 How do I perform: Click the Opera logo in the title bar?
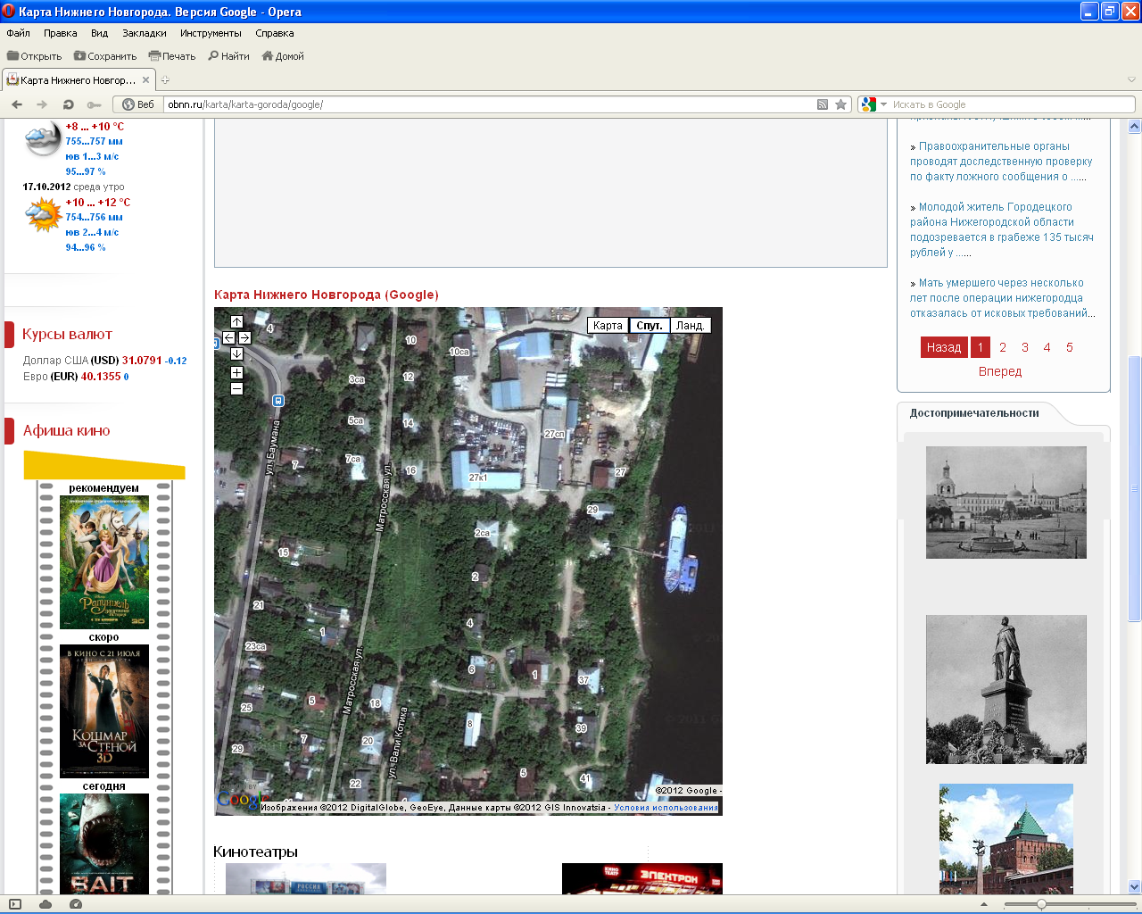point(9,12)
